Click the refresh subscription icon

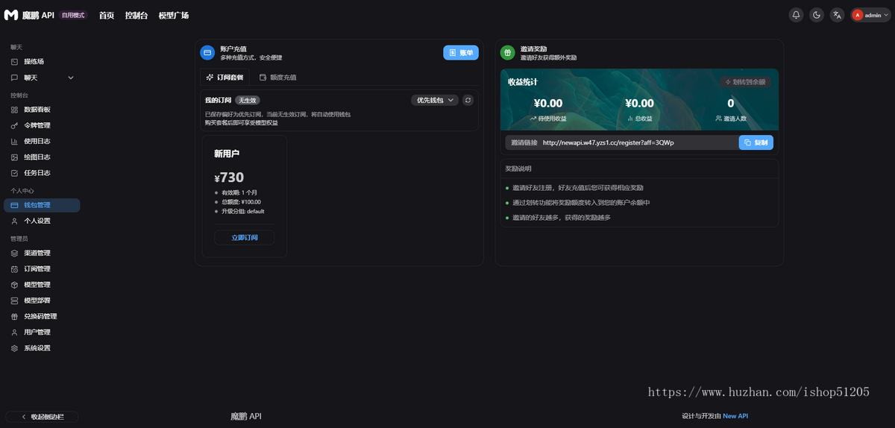[468, 100]
